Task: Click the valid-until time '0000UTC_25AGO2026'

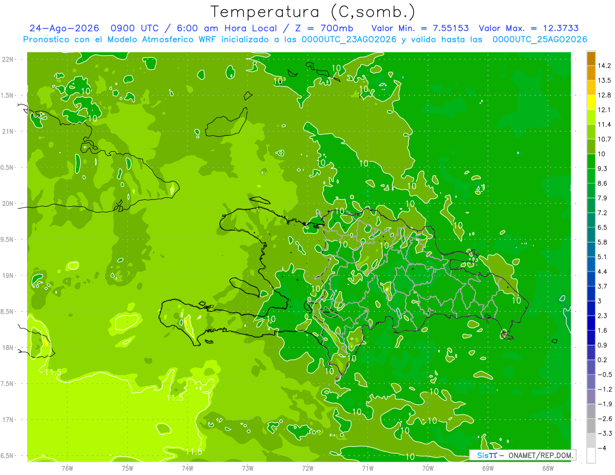Action: tap(540, 39)
